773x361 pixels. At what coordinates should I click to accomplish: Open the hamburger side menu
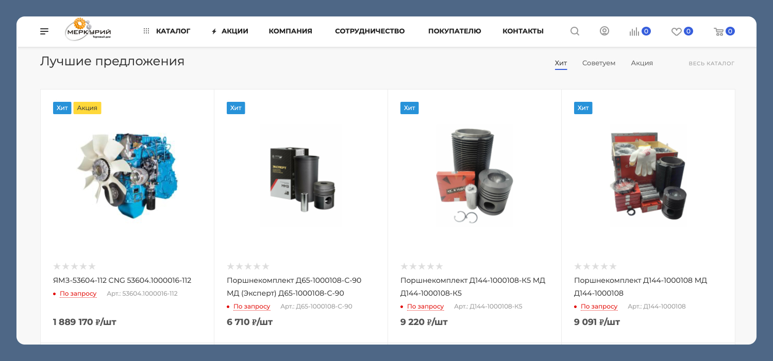tap(44, 31)
